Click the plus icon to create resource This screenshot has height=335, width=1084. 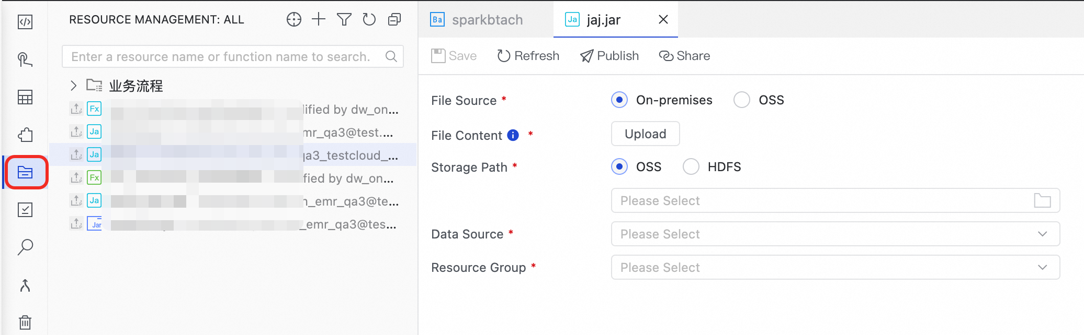(319, 20)
